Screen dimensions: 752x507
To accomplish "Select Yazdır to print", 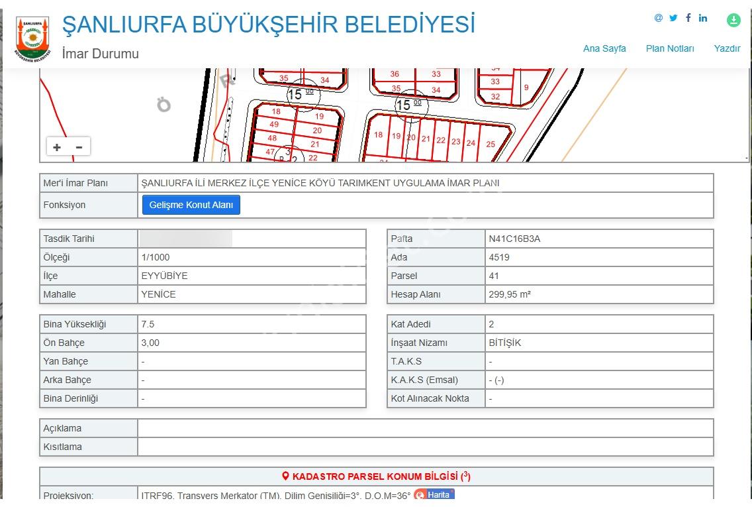I will (727, 48).
